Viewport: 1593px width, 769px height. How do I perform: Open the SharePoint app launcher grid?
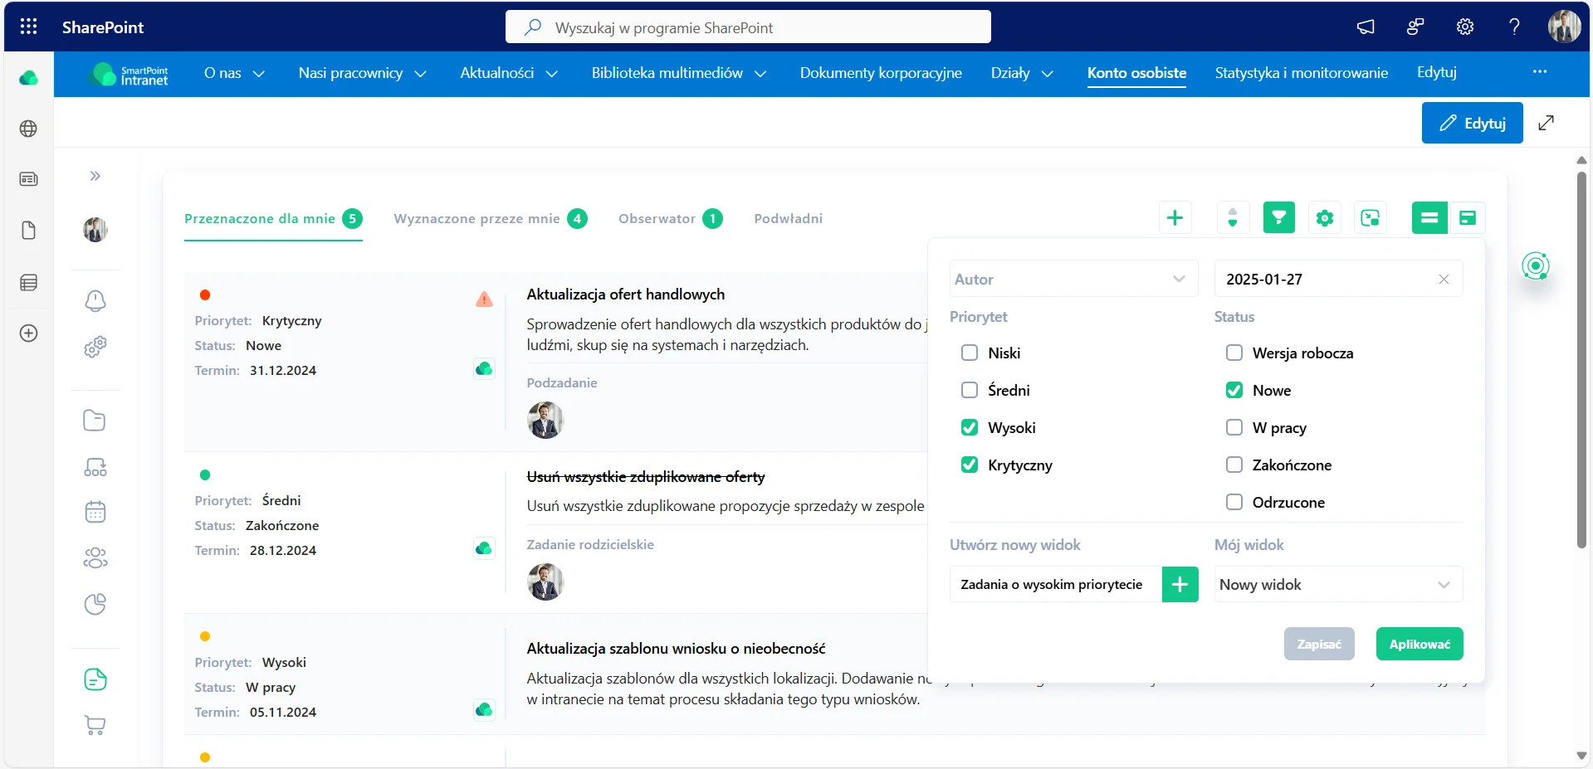(28, 27)
